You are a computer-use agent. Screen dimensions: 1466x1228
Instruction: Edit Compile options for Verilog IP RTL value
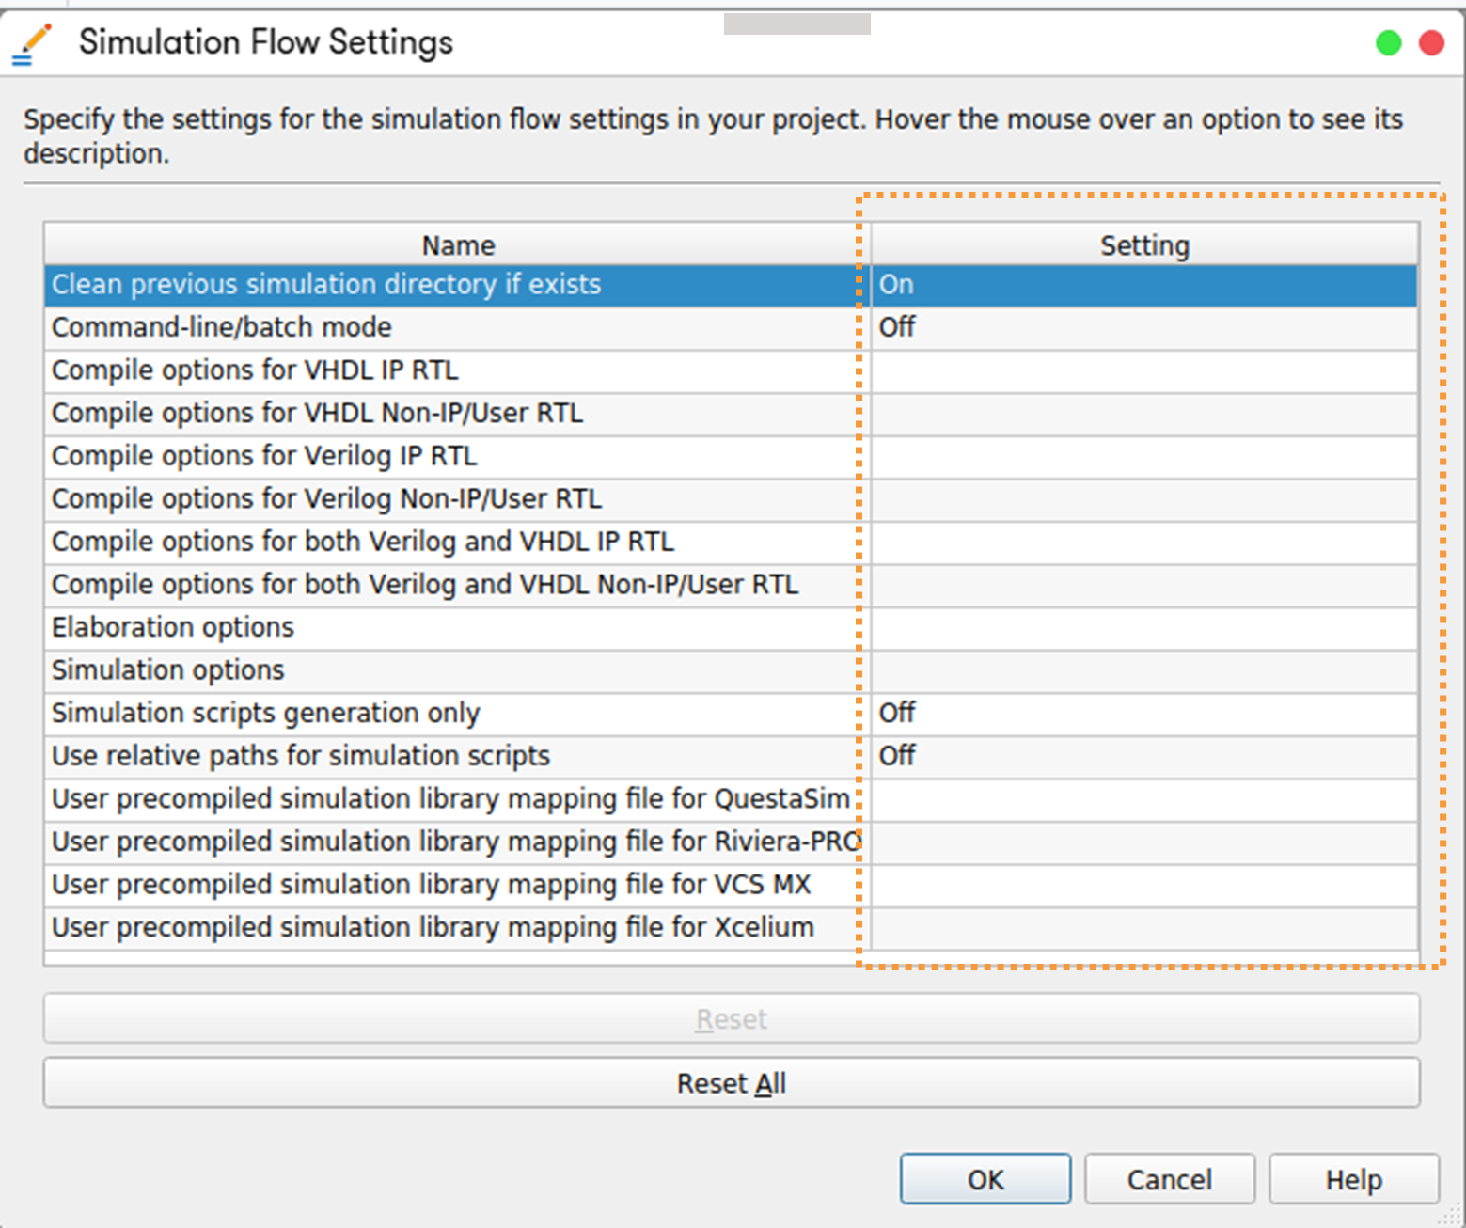1143,456
